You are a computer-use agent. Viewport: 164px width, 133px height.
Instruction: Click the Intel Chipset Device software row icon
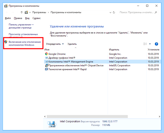(46, 65)
